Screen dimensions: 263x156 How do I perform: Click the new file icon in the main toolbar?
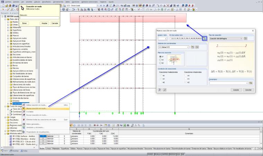3,6
